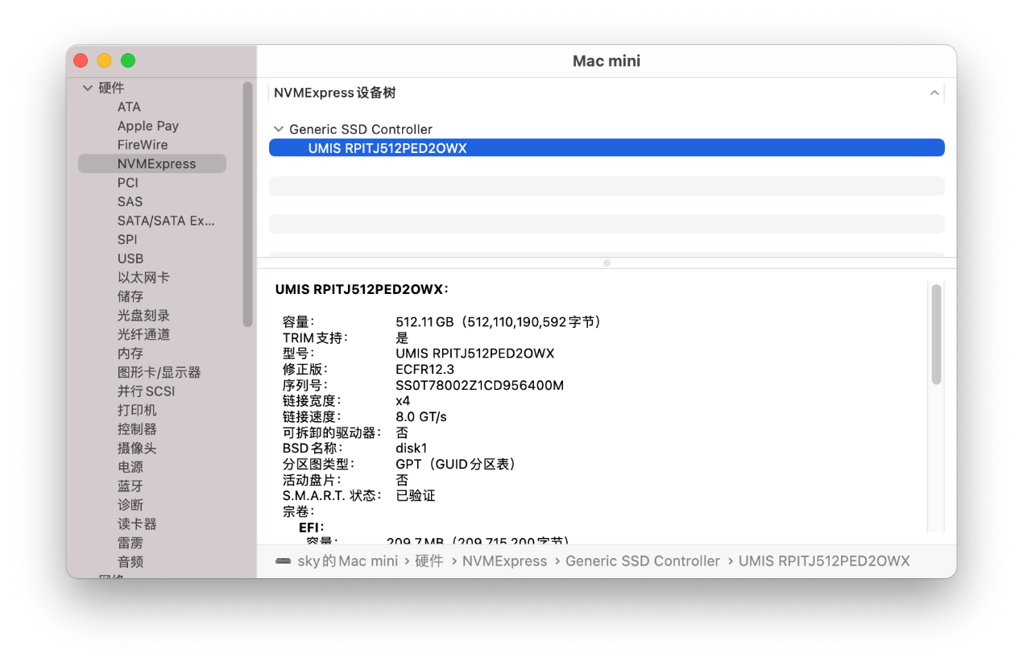Close the Mac mini window
Image resolution: width=1023 pixels, height=666 pixels.
(81, 60)
